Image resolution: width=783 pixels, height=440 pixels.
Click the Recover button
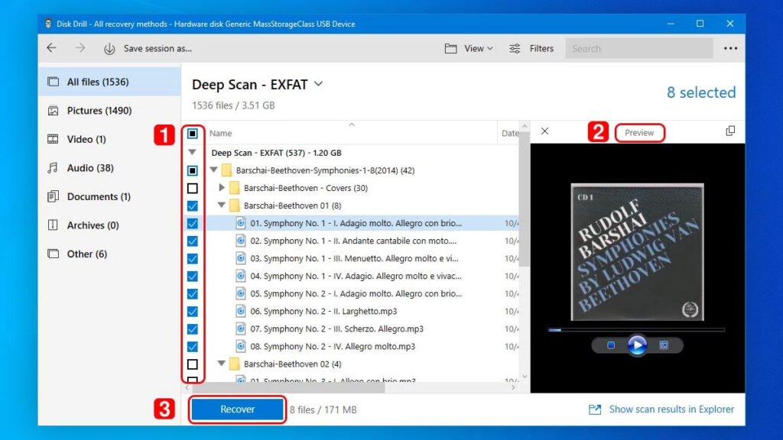[237, 409]
